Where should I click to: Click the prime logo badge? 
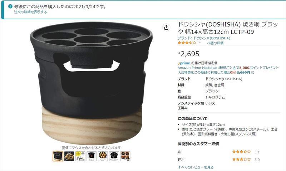point(184,63)
